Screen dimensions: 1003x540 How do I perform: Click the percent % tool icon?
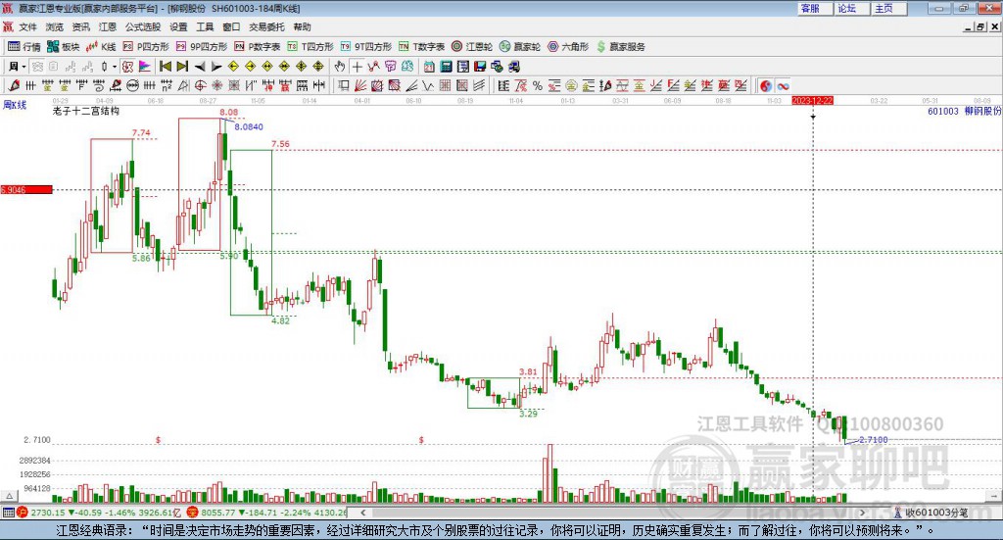pos(538,85)
